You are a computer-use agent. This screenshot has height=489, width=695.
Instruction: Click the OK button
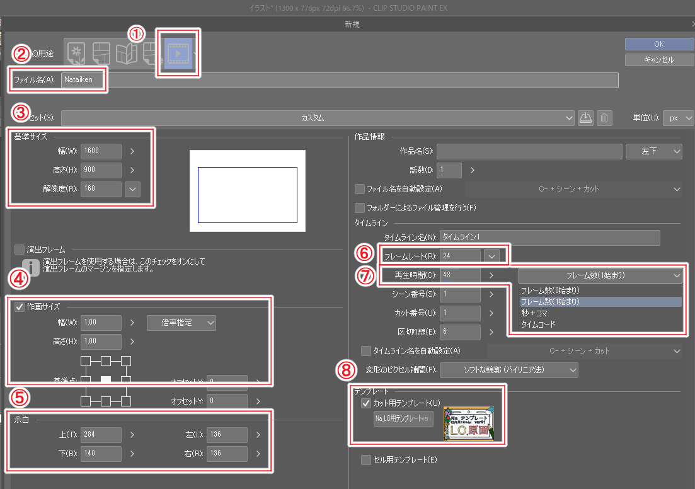click(658, 43)
